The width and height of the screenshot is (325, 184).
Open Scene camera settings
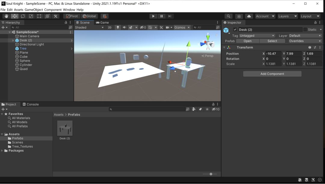click(168, 27)
